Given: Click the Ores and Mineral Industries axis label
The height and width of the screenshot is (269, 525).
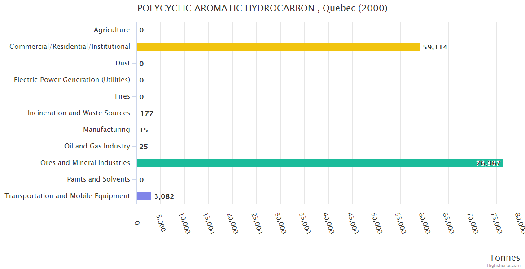Looking at the screenshot, I should (x=85, y=163).
